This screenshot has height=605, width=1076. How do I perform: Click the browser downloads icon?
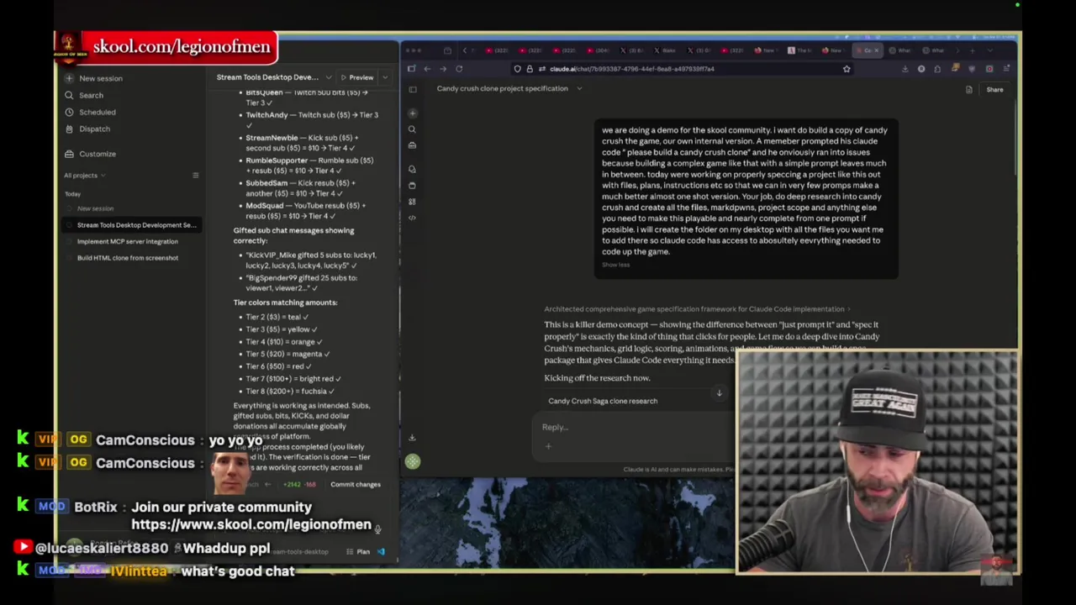click(x=905, y=69)
